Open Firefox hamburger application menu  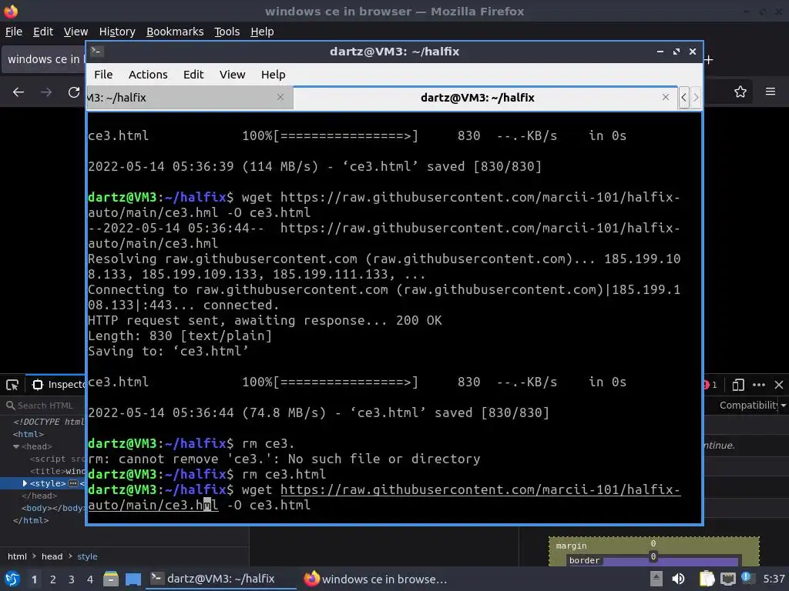[771, 92]
